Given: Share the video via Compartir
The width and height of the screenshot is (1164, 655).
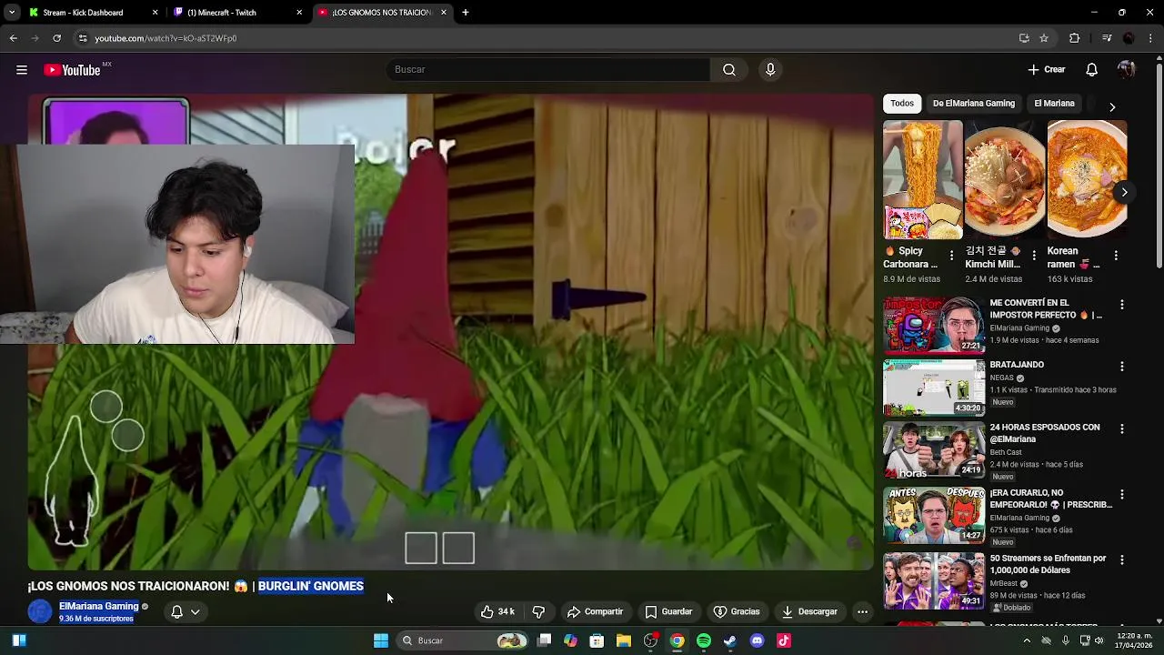Looking at the screenshot, I should pos(595,612).
